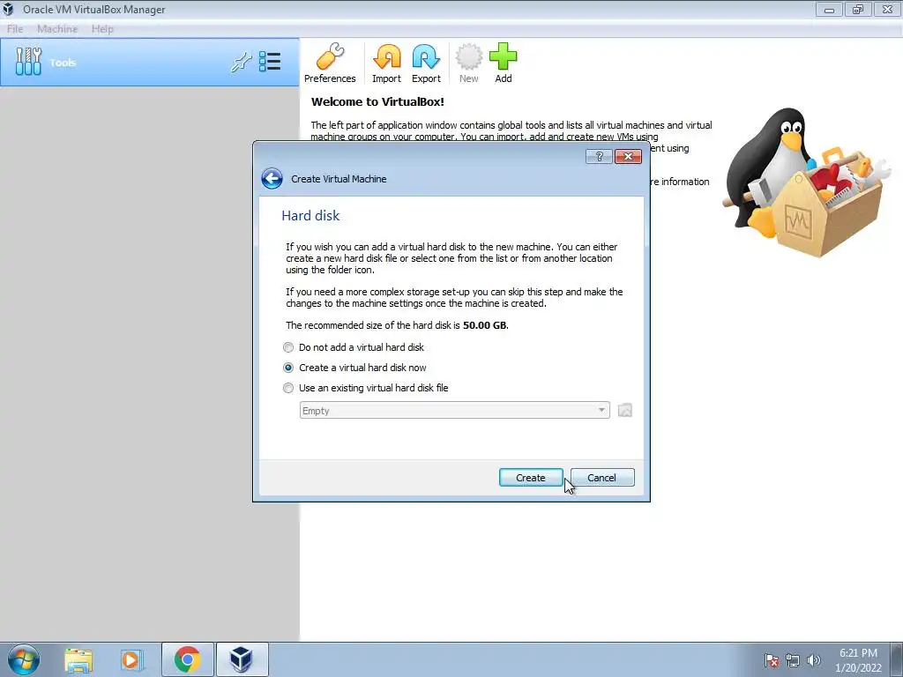Go back with the blue arrow in wizard
The height and width of the screenshot is (677, 903).
click(x=272, y=178)
